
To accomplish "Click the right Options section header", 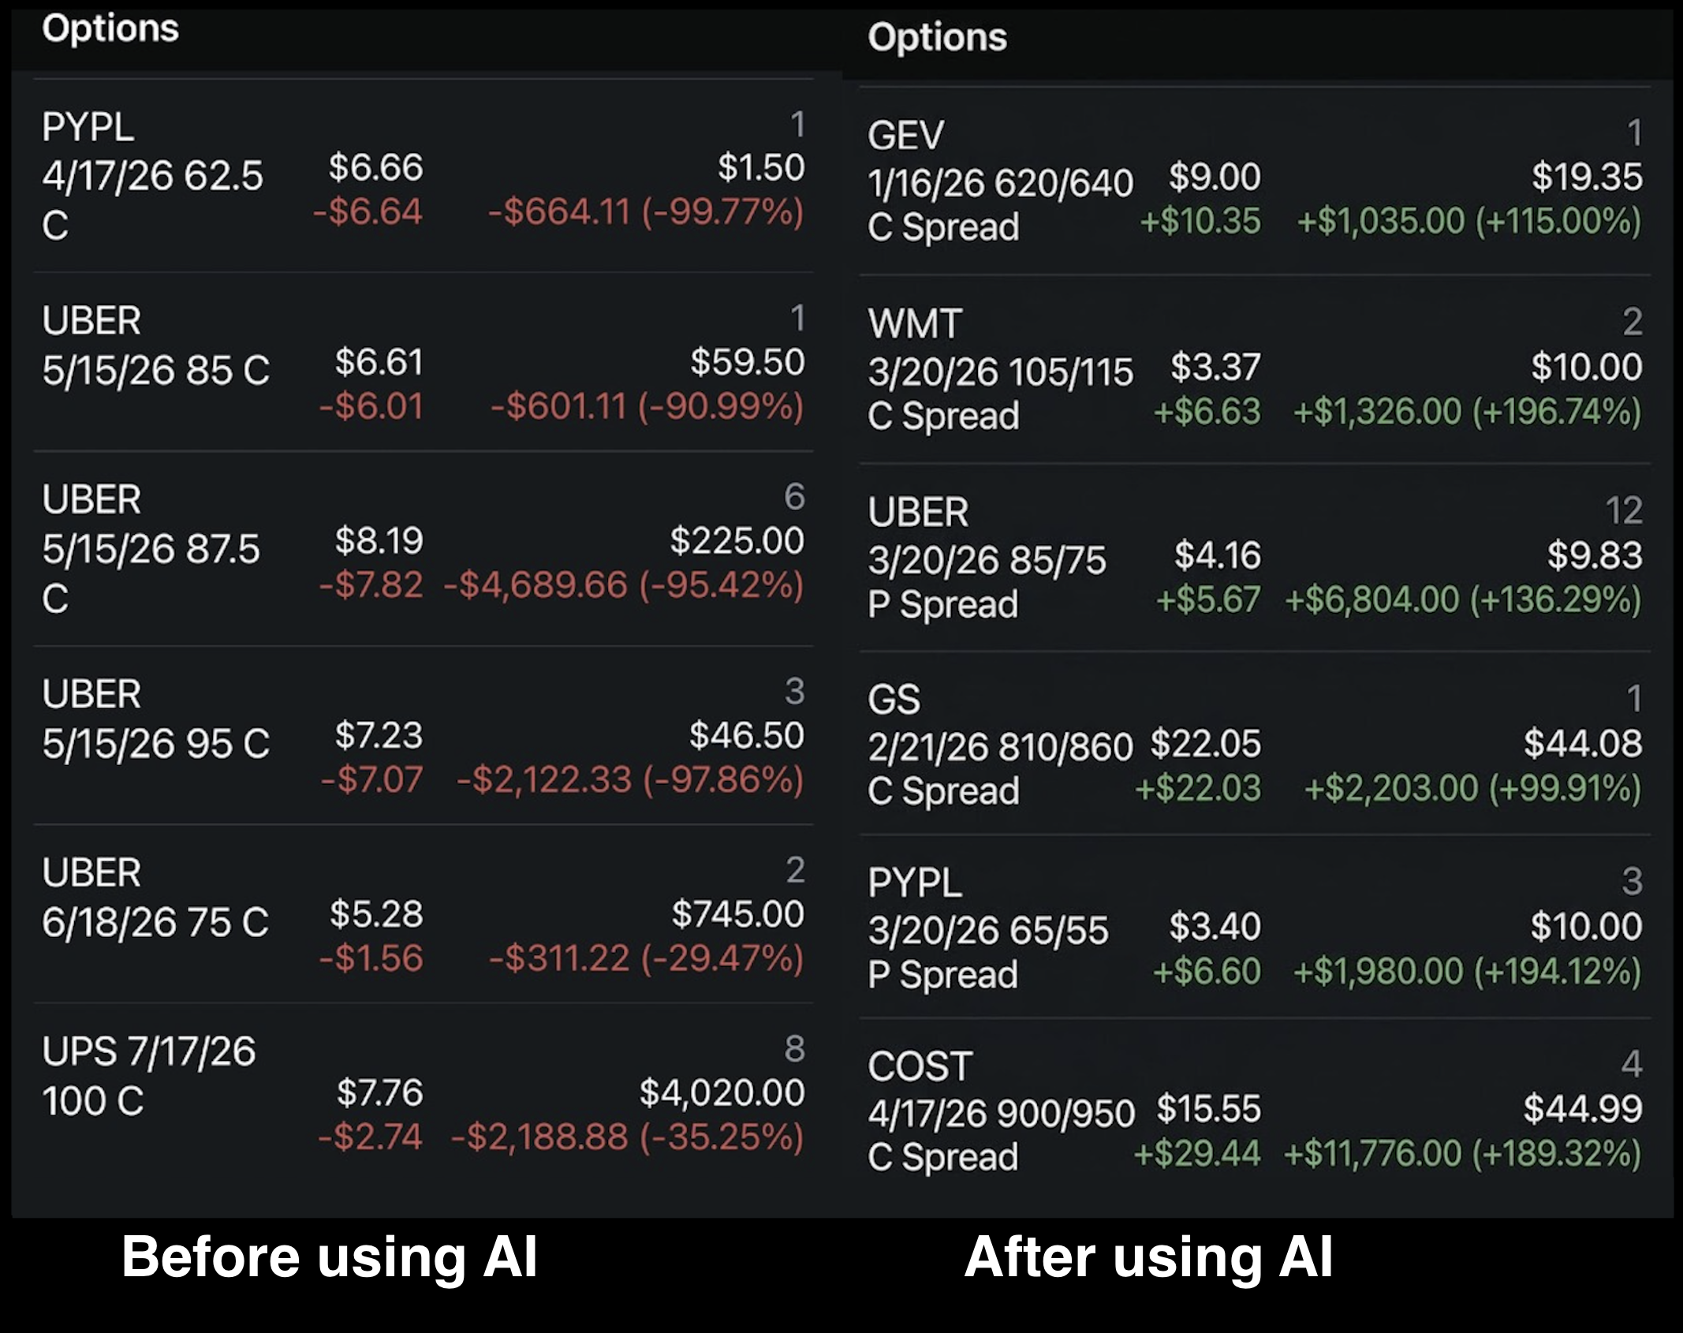I will (x=939, y=38).
